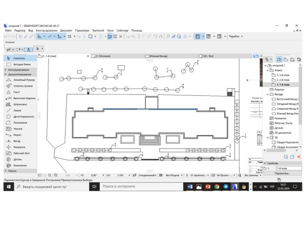Click the Параметры... button in properties panel
This screenshot has height=230, width=307.
(x=282, y=173)
